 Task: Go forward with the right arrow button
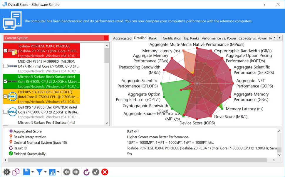pyautogui.click(x=76, y=172)
